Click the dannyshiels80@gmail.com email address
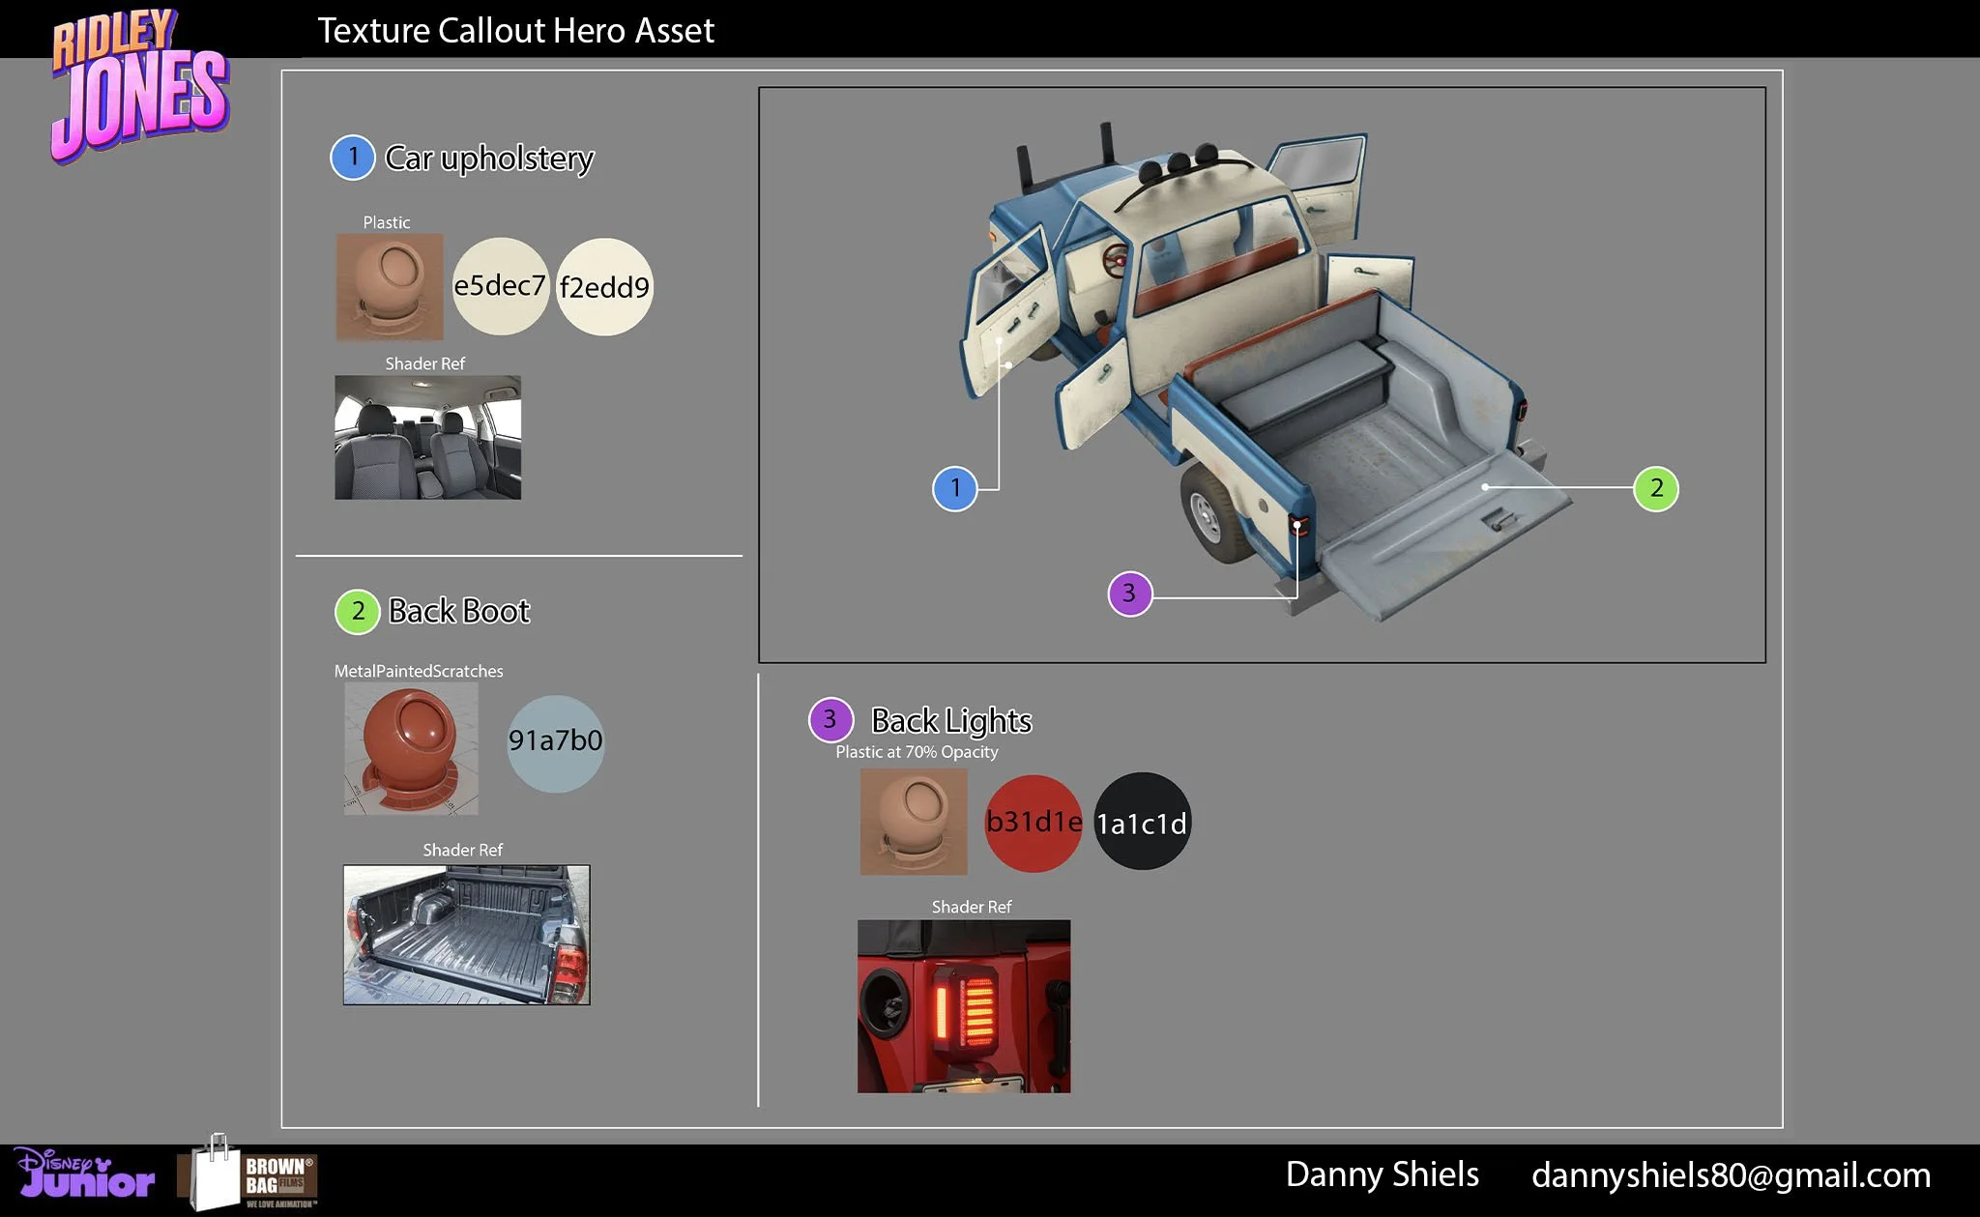The height and width of the screenshot is (1217, 1980). pyautogui.click(x=1731, y=1175)
